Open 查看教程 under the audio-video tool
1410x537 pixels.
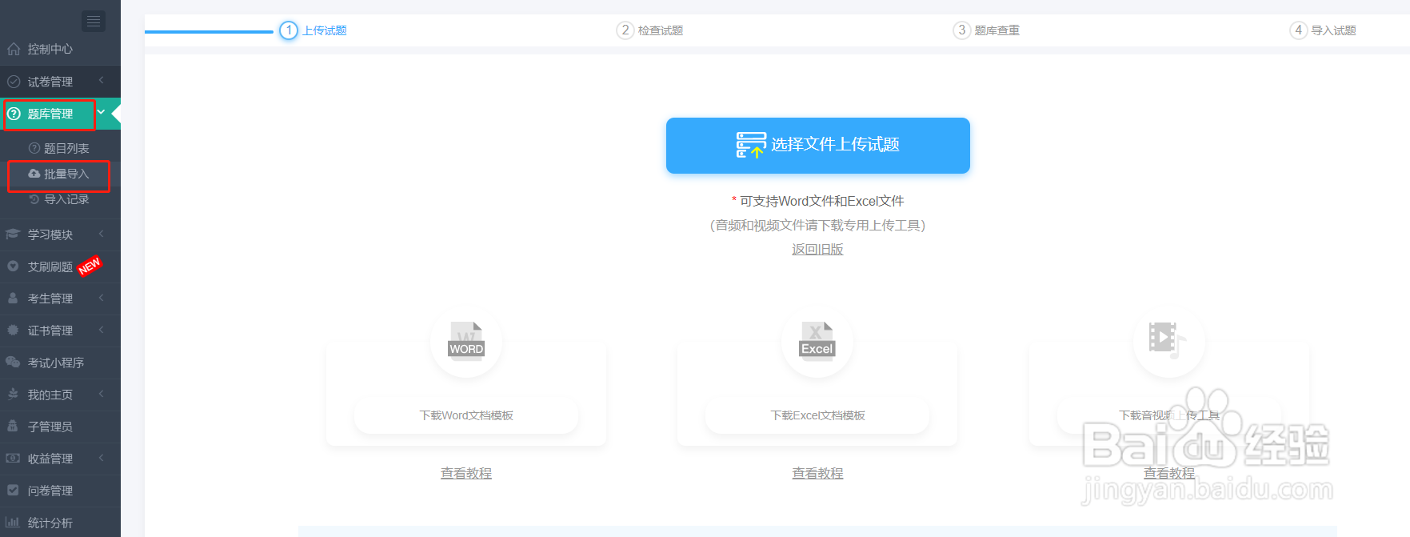click(x=1168, y=474)
